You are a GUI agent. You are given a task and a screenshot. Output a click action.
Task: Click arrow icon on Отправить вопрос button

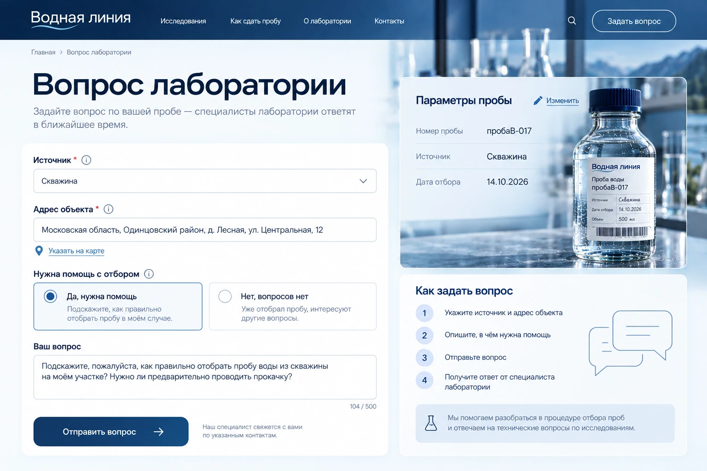click(x=158, y=431)
